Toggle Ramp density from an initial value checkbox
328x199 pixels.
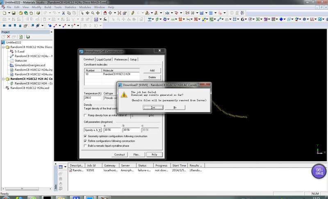tap(85, 115)
